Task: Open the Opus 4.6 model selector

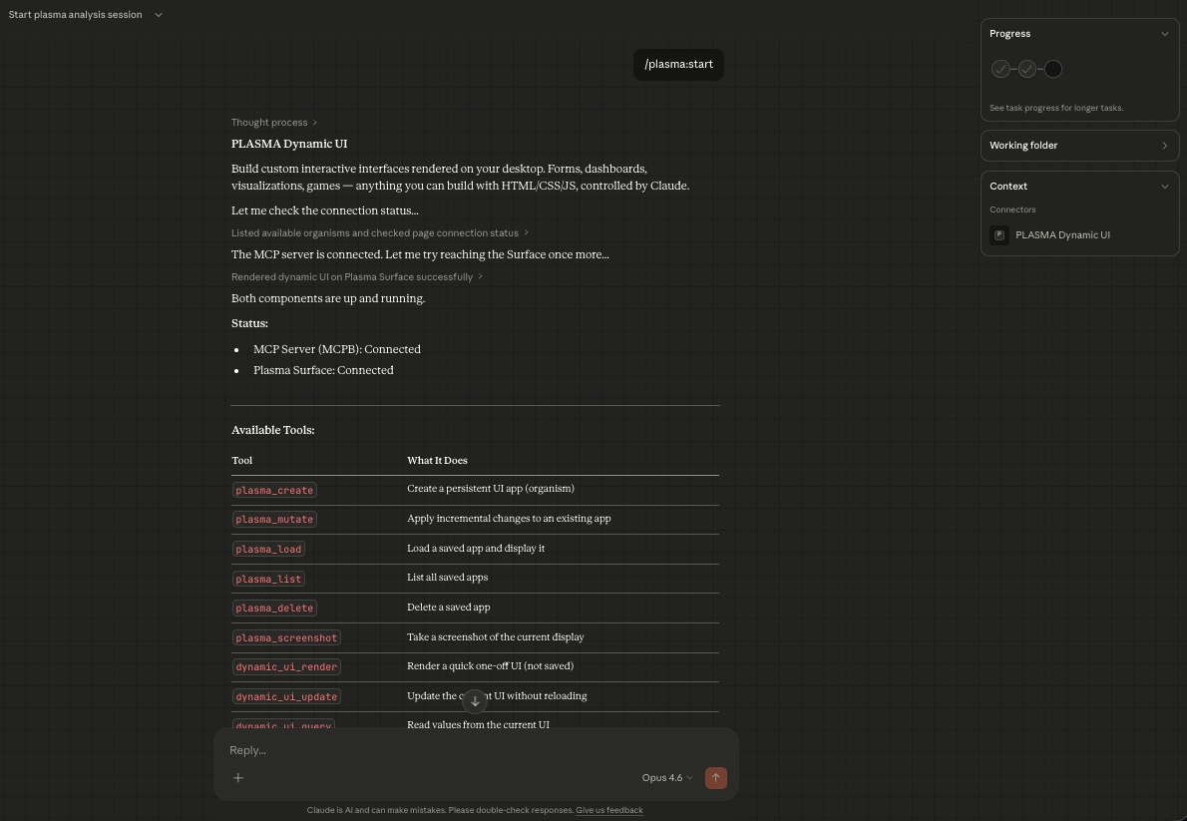Action: click(664, 777)
